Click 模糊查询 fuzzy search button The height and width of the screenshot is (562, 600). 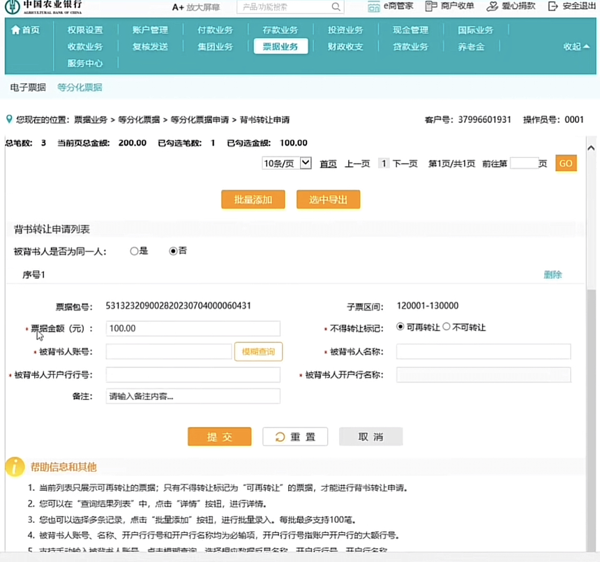point(258,351)
